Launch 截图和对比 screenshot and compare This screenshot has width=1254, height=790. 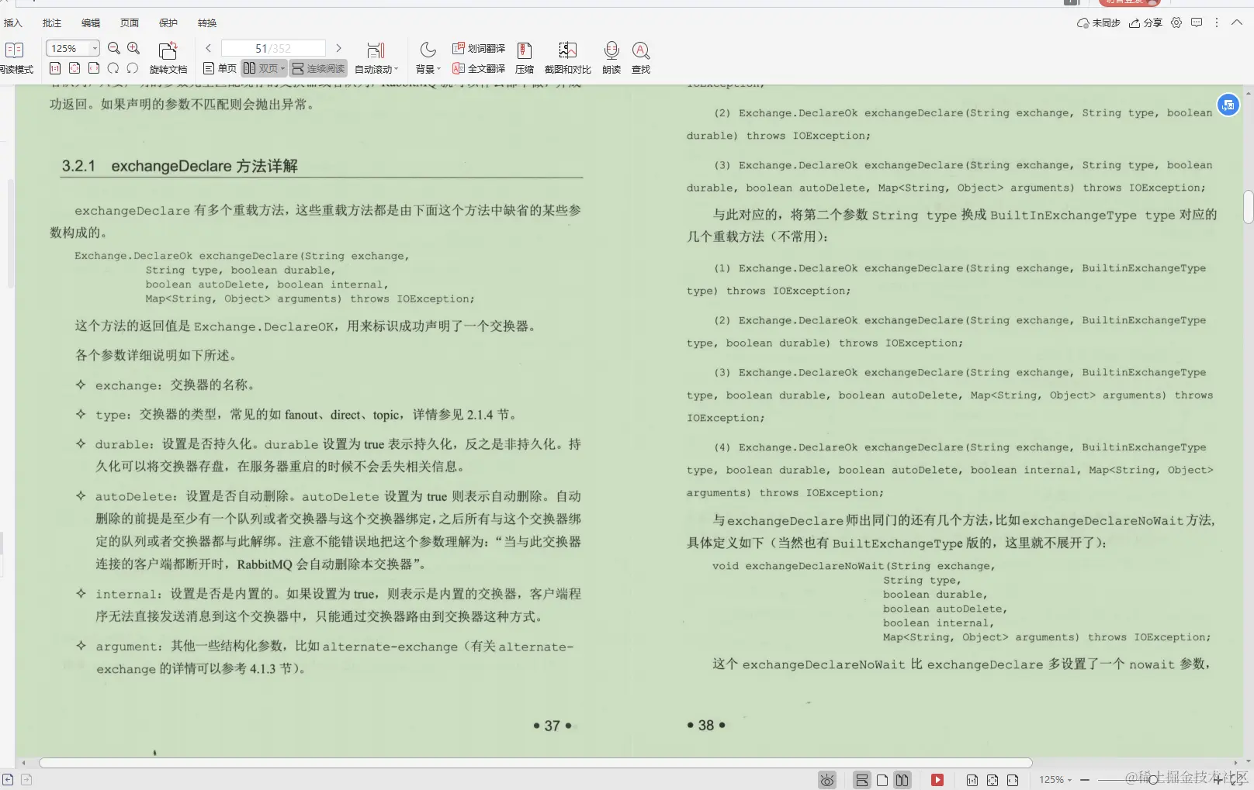tap(569, 57)
